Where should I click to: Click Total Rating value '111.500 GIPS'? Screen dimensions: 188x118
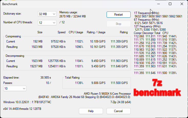(x=119, y=83)
